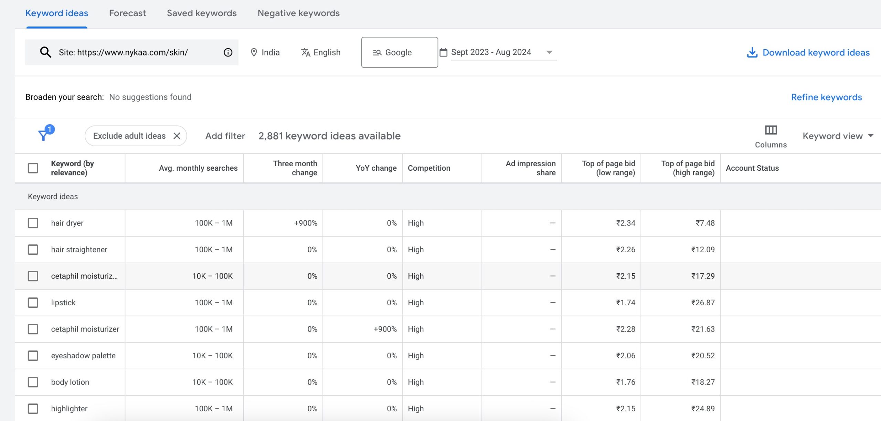Click the hair dryer keyword text
The width and height of the screenshot is (881, 421).
coord(67,223)
